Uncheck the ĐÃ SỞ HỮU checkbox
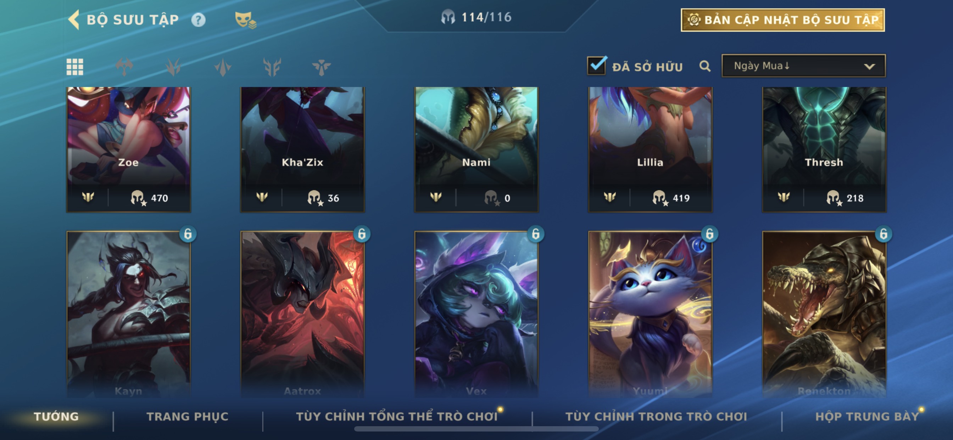 point(596,66)
